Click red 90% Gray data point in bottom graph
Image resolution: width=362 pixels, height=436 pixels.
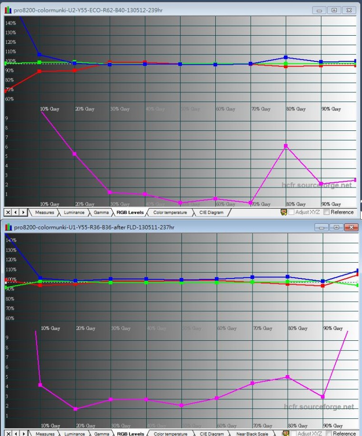323,286
